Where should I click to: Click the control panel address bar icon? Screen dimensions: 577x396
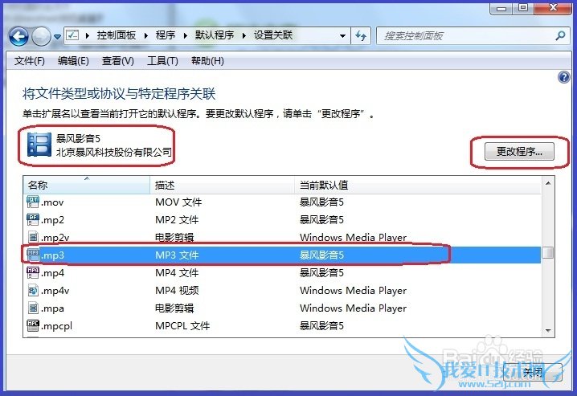click(x=72, y=35)
